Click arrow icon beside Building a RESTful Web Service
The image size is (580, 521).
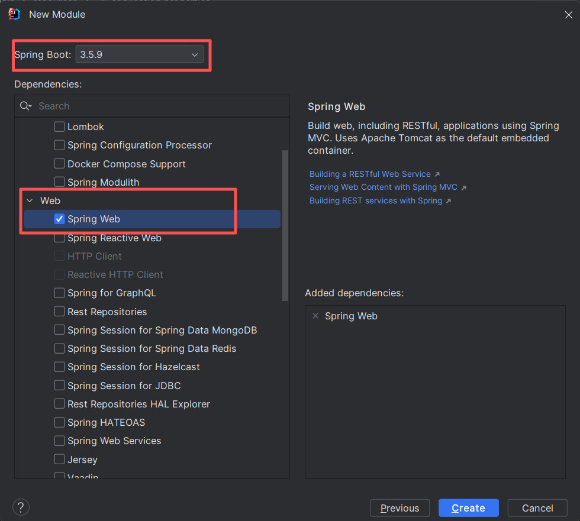437,174
